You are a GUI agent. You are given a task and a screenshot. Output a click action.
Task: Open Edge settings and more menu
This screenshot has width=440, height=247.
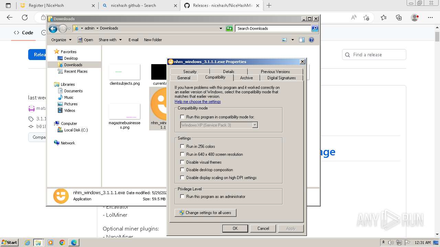tap(430, 17)
